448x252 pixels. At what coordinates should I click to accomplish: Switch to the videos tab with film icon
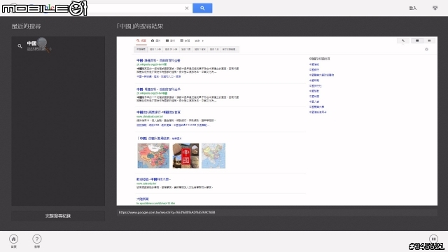[170, 41]
